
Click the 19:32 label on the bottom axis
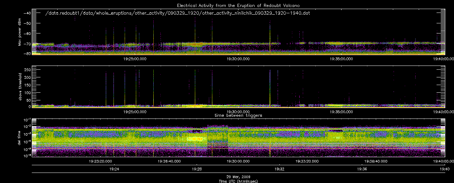pos(279,169)
